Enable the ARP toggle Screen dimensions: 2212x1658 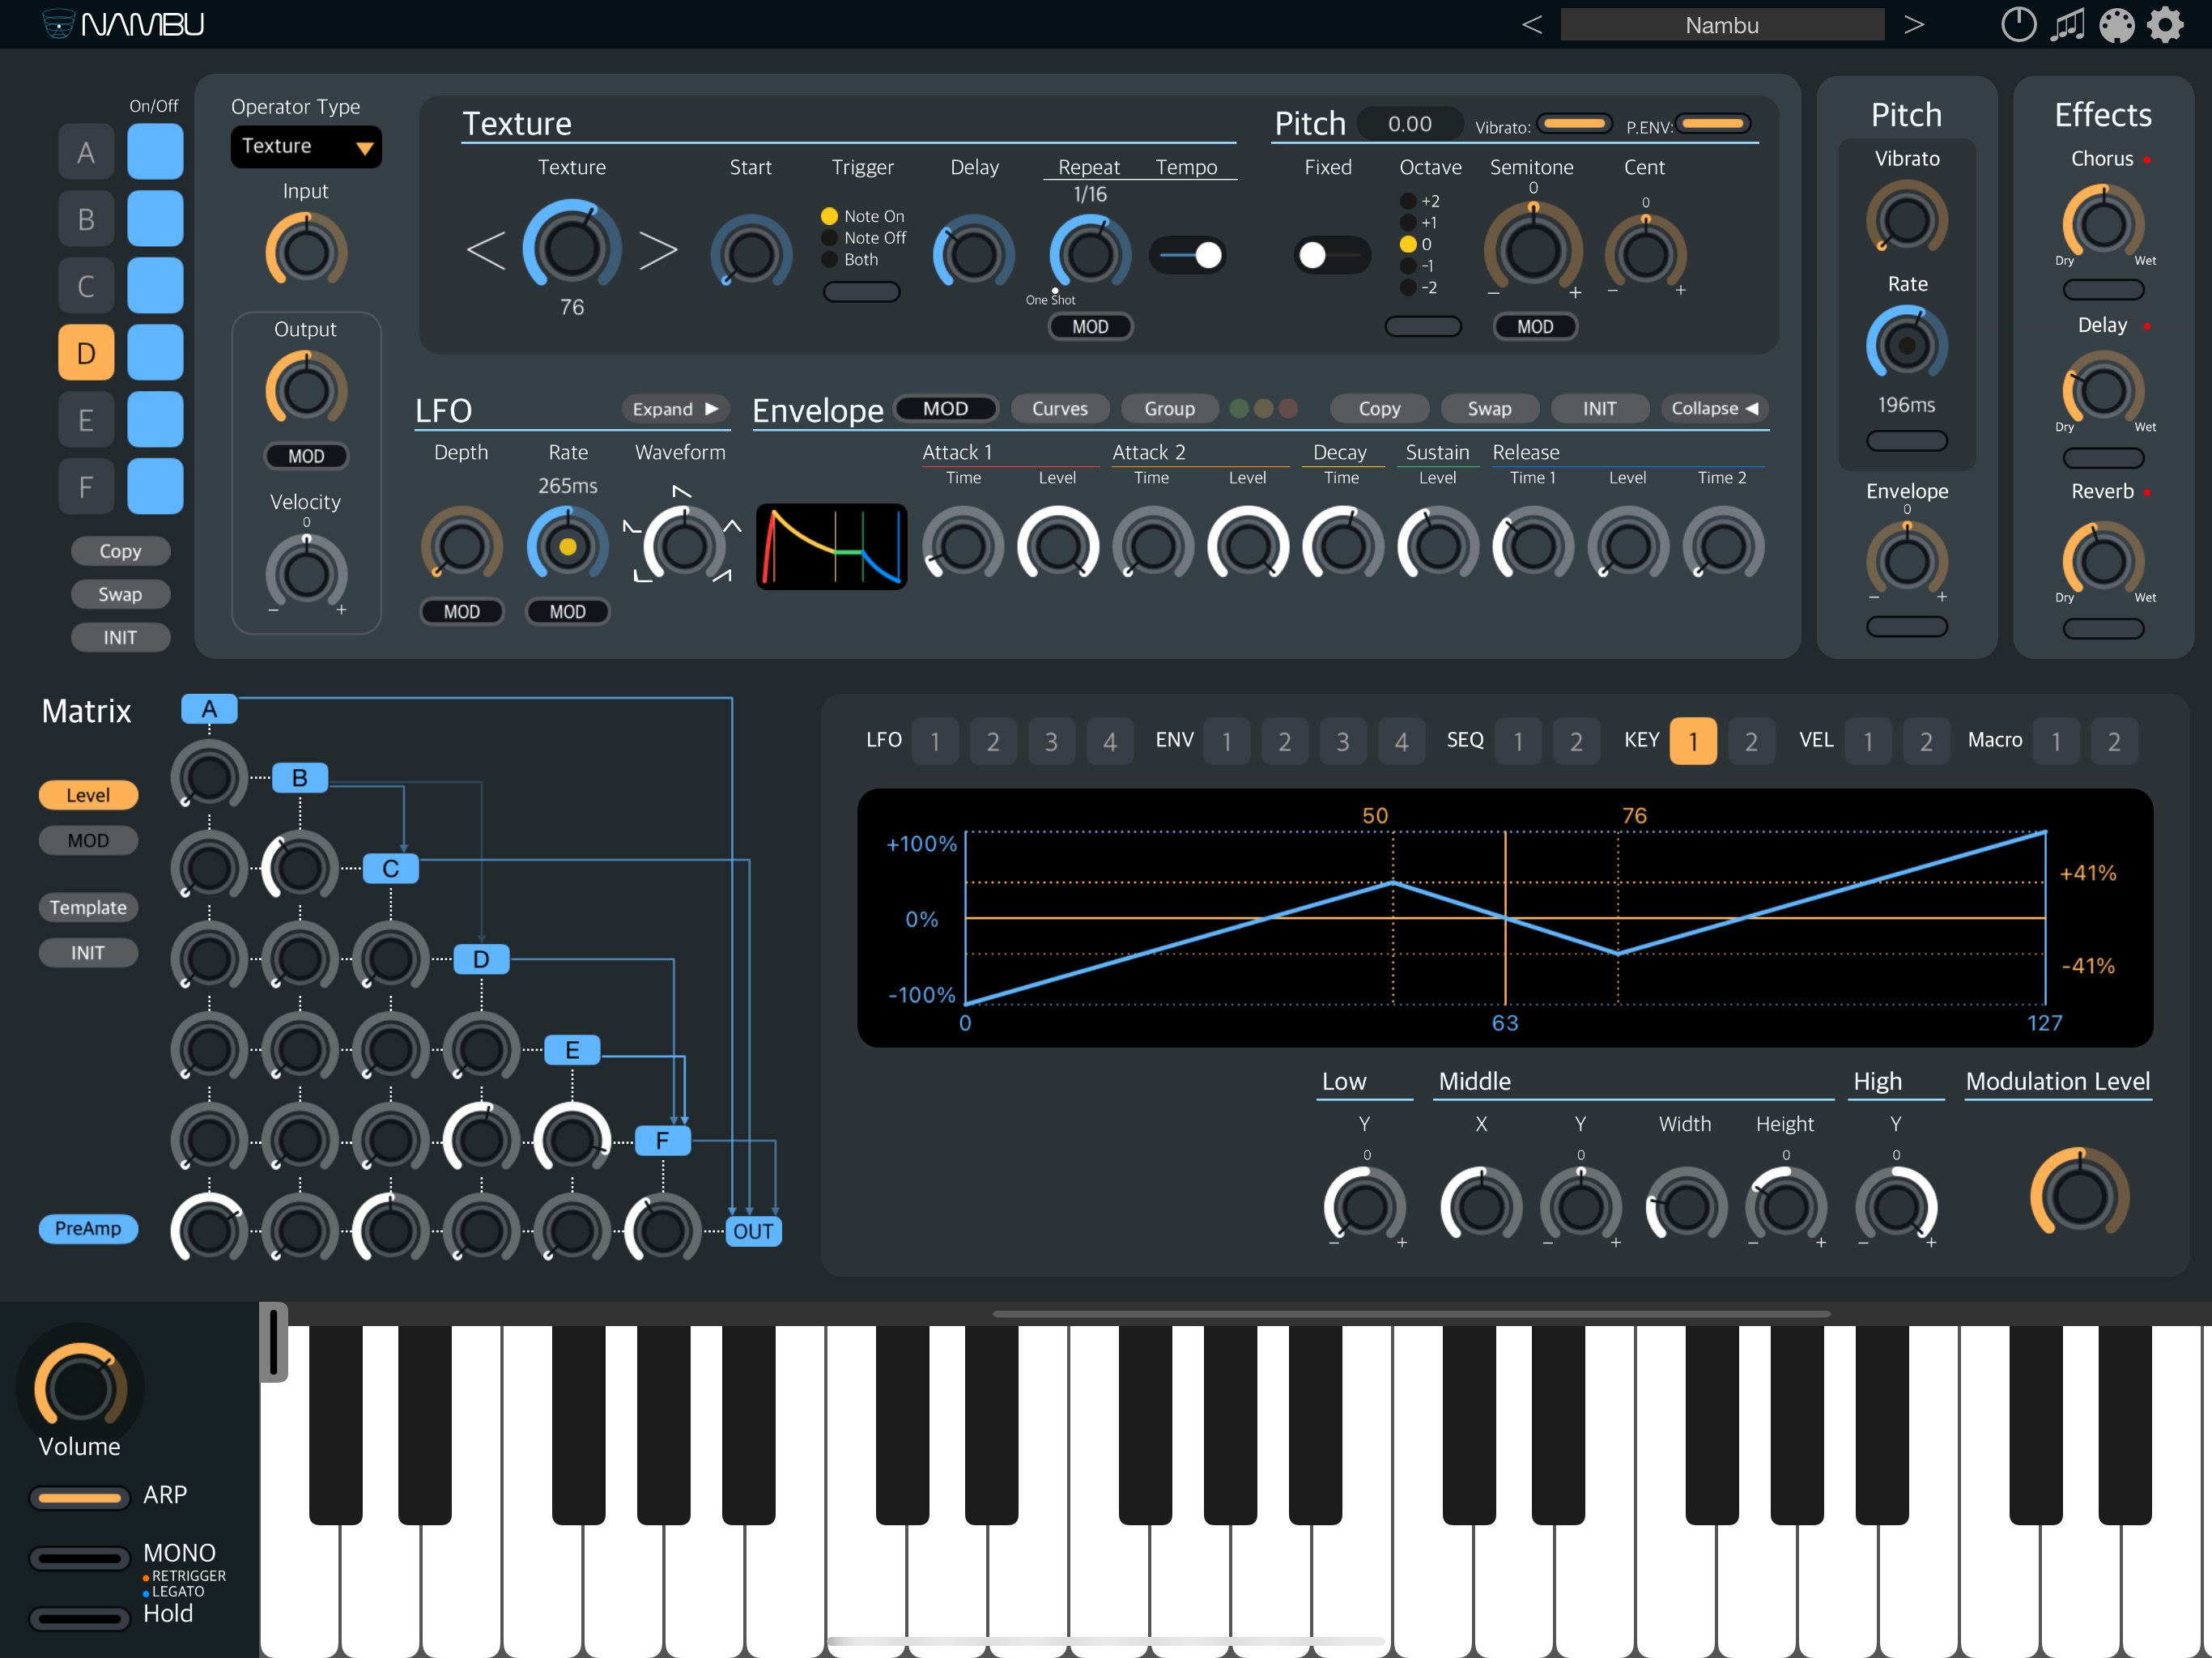coord(79,1497)
